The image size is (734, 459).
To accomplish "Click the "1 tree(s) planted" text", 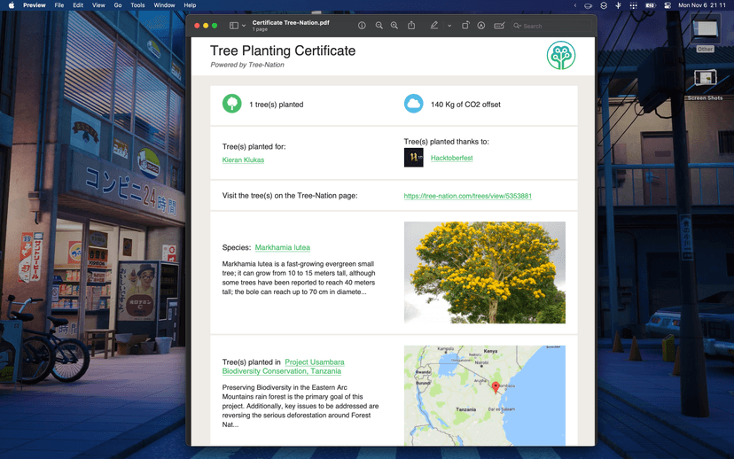I will [x=277, y=105].
